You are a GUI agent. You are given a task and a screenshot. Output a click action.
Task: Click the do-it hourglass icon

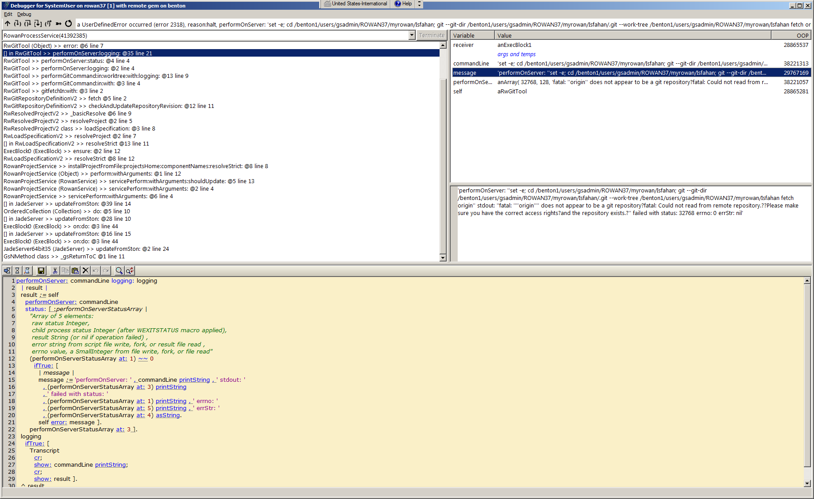[x=17, y=271]
